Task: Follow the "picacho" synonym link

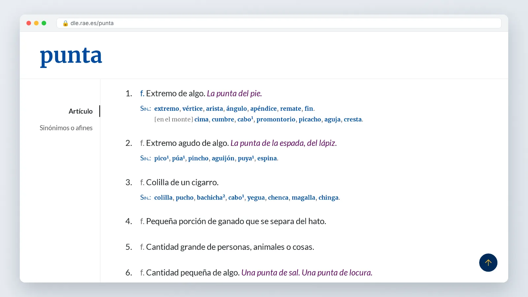Action: pos(310,119)
